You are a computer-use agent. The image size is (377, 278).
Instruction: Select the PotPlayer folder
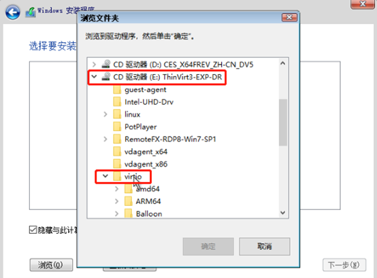pyautogui.click(x=140, y=126)
